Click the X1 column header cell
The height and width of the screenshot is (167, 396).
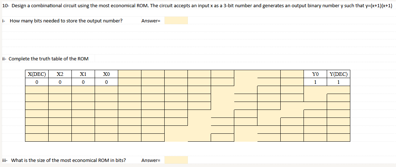(x=83, y=74)
